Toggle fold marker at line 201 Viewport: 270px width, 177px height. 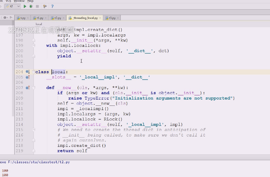(x=33, y=56)
